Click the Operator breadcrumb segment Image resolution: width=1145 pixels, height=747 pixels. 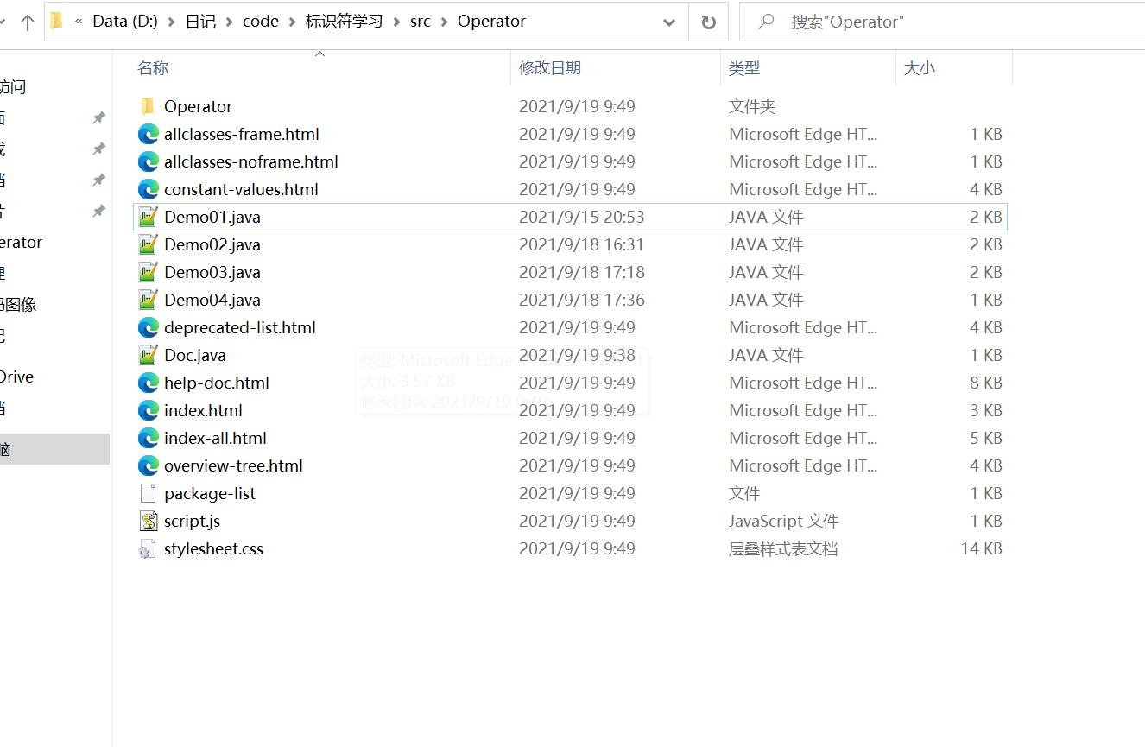491,22
